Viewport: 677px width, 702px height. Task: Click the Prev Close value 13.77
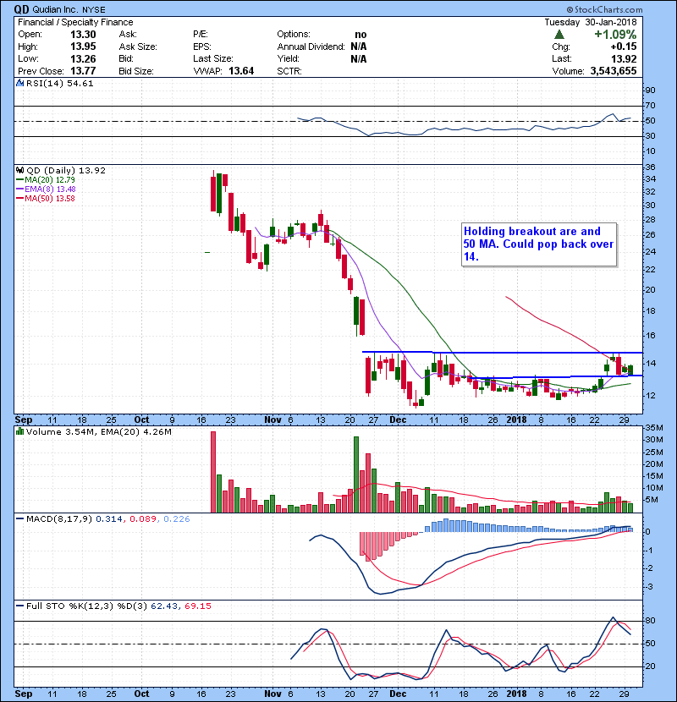tap(83, 71)
